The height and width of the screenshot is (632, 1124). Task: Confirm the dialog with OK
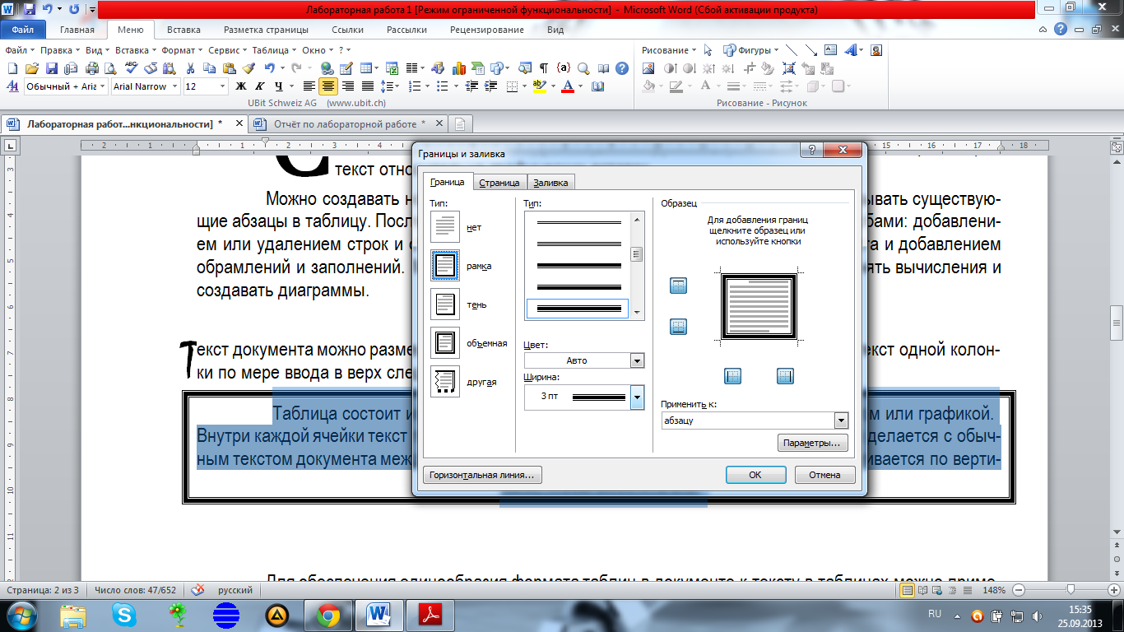755,475
